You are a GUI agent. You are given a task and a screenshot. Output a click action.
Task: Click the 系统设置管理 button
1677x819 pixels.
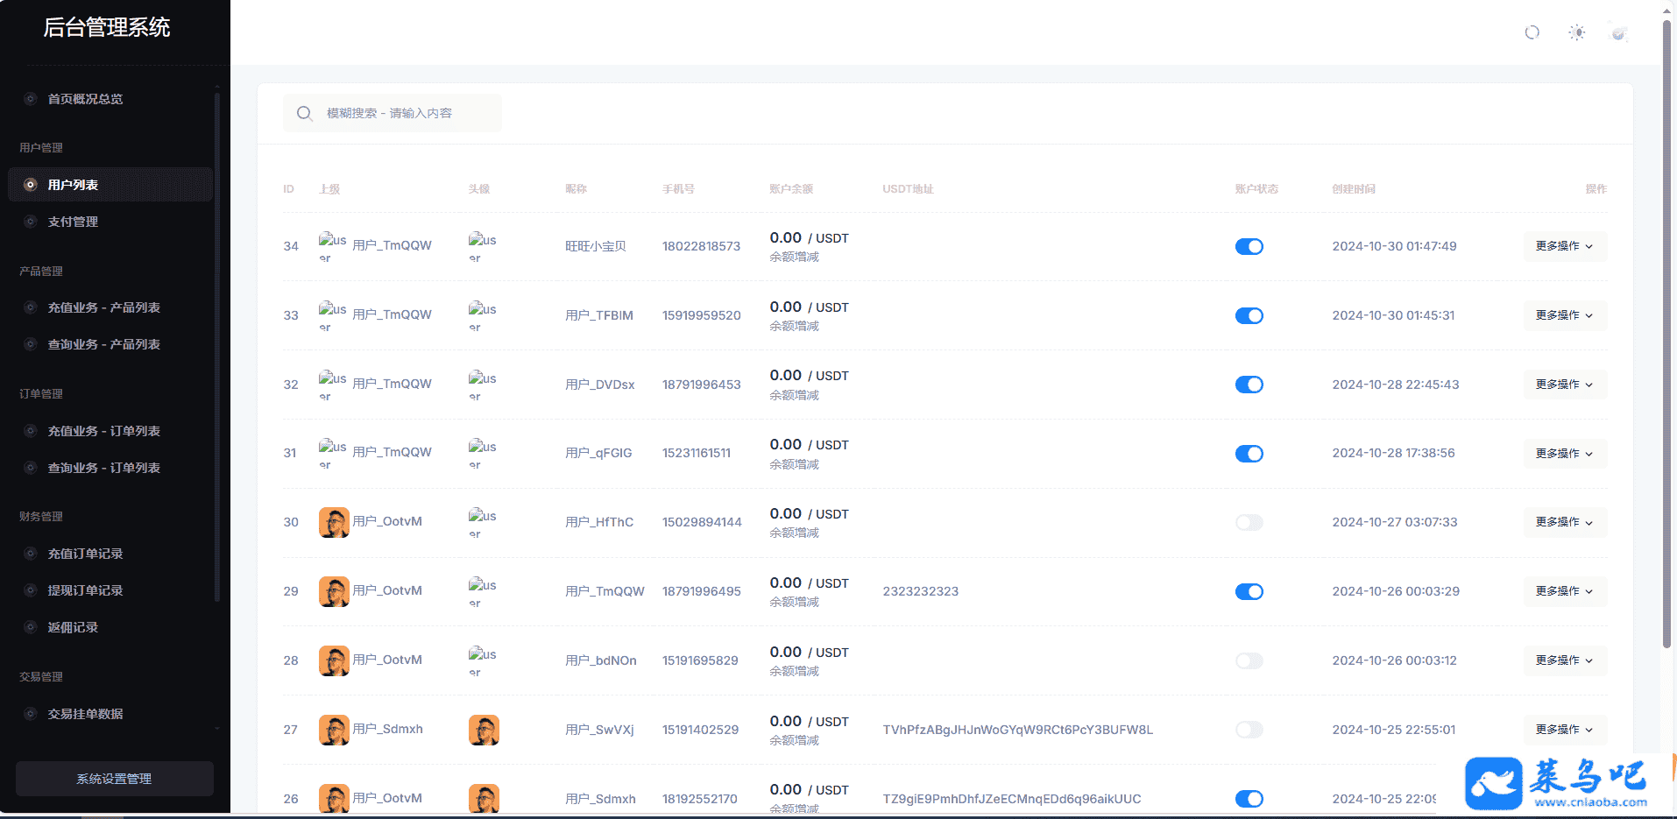(114, 779)
